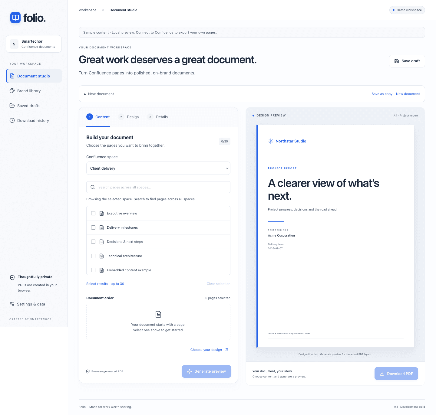Click the arrow icon beside Choose your design
This screenshot has height=415, width=436.
[x=227, y=350]
